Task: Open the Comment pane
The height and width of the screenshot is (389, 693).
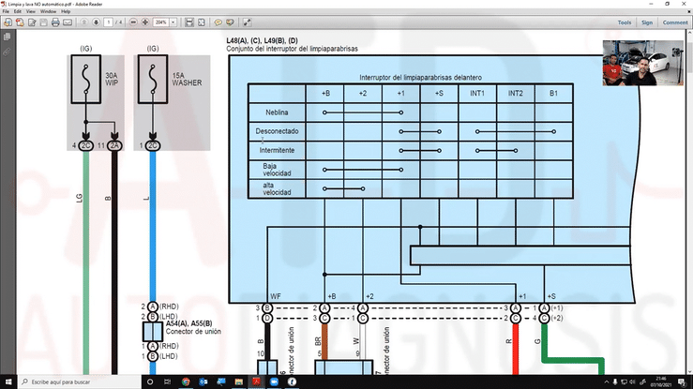Action: tap(675, 22)
